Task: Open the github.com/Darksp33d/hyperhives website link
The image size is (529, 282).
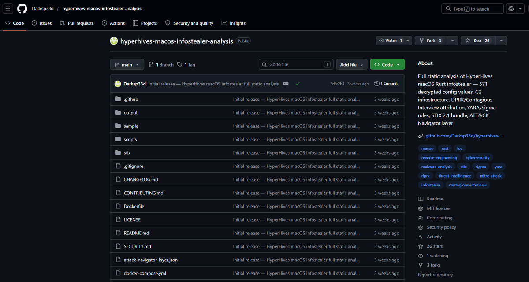Action: click(x=464, y=136)
